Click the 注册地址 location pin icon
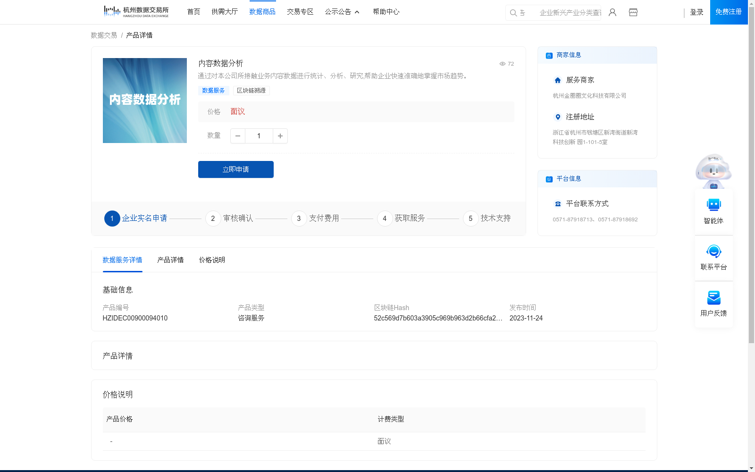The width and height of the screenshot is (755, 472). click(x=558, y=117)
